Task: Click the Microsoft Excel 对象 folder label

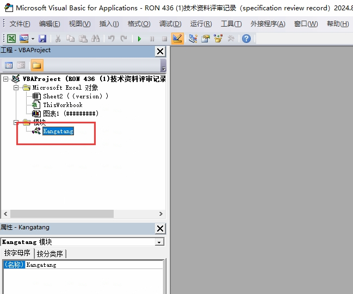Action: pos(65,87)
